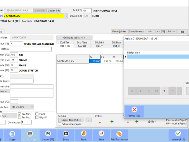This screenshot has width=189, height=142.
Task: Switch to the Stk.Mini tab
Action: click(99, 43)
